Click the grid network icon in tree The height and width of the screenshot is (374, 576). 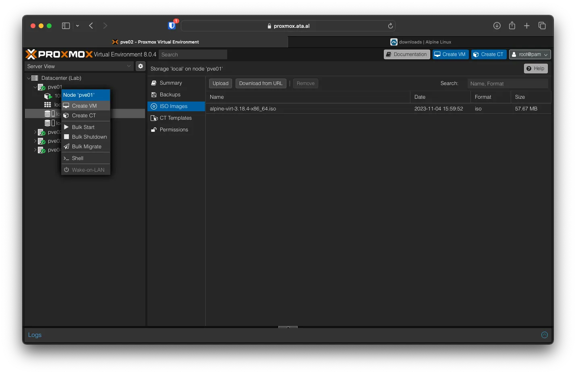48,105
